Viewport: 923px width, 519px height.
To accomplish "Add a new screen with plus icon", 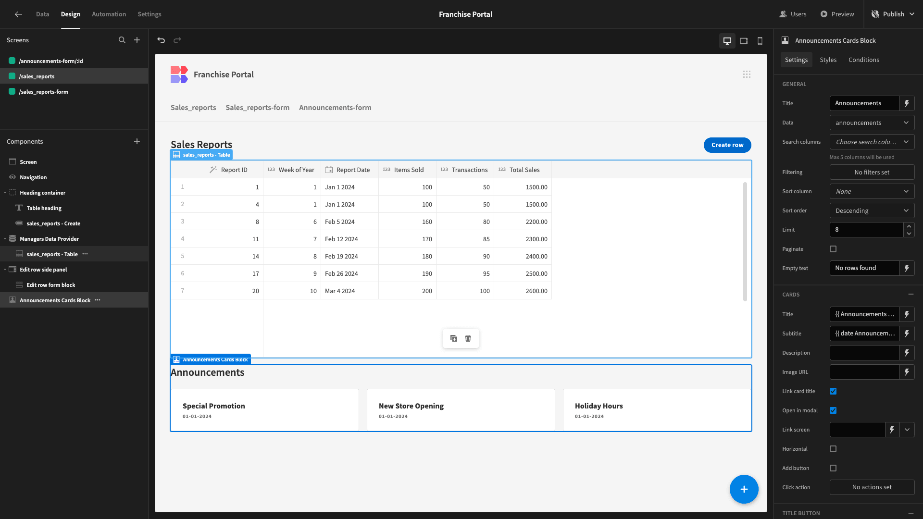I will (137, 40).
